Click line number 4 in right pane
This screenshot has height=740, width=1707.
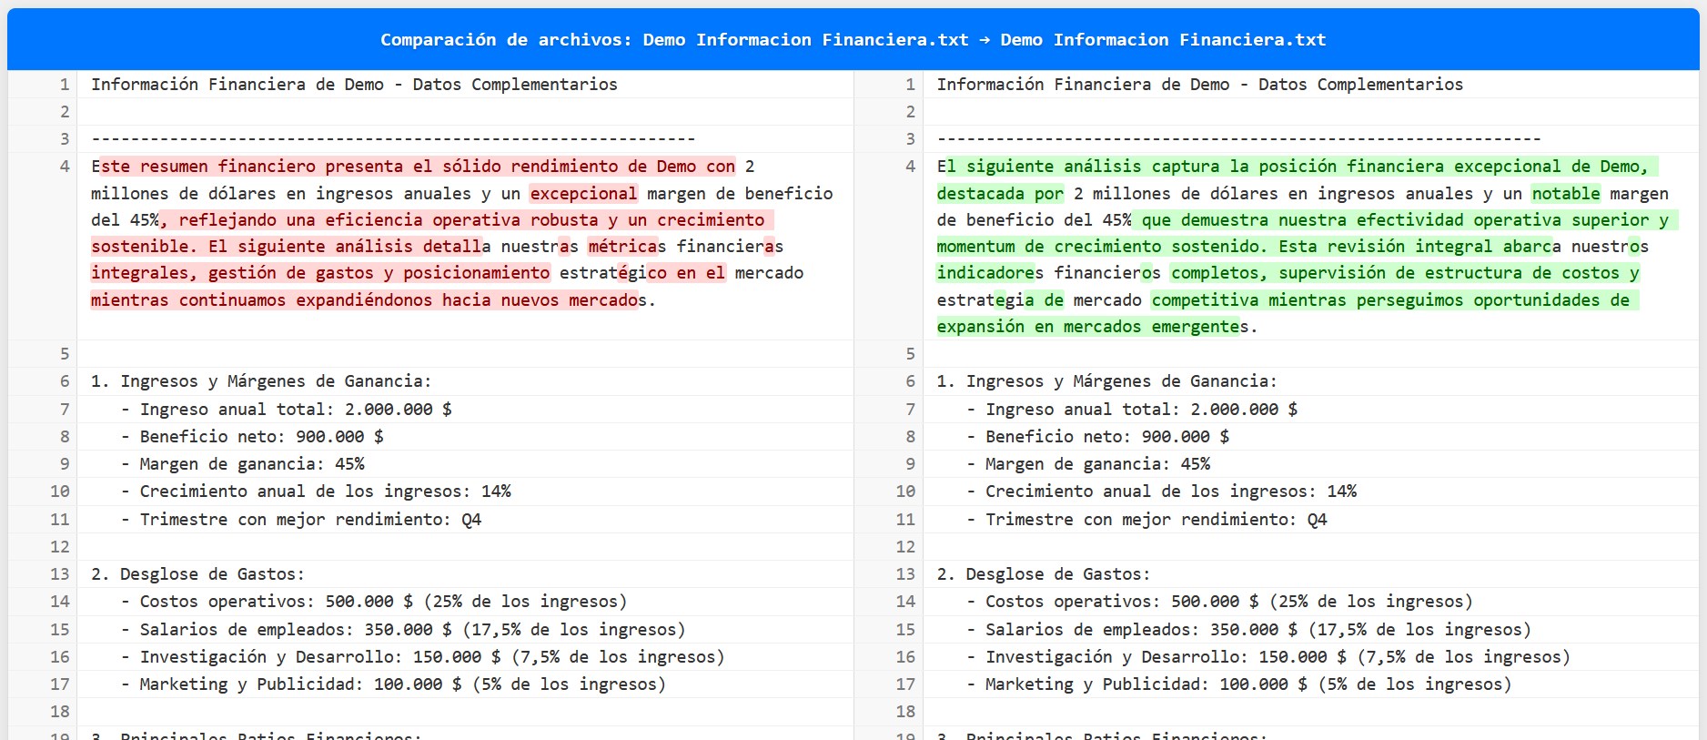[x=910, y=166]
